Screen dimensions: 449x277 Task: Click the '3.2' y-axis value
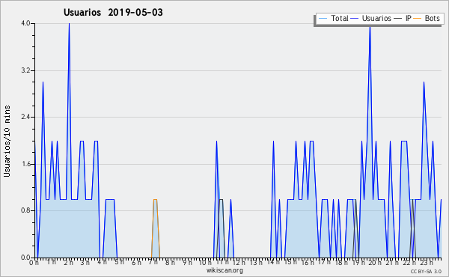[26, 70]
